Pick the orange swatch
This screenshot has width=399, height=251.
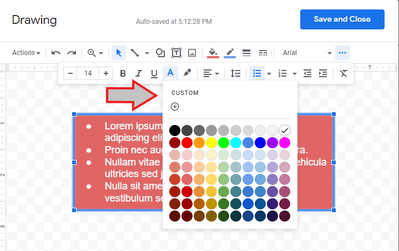click(199, 143)
